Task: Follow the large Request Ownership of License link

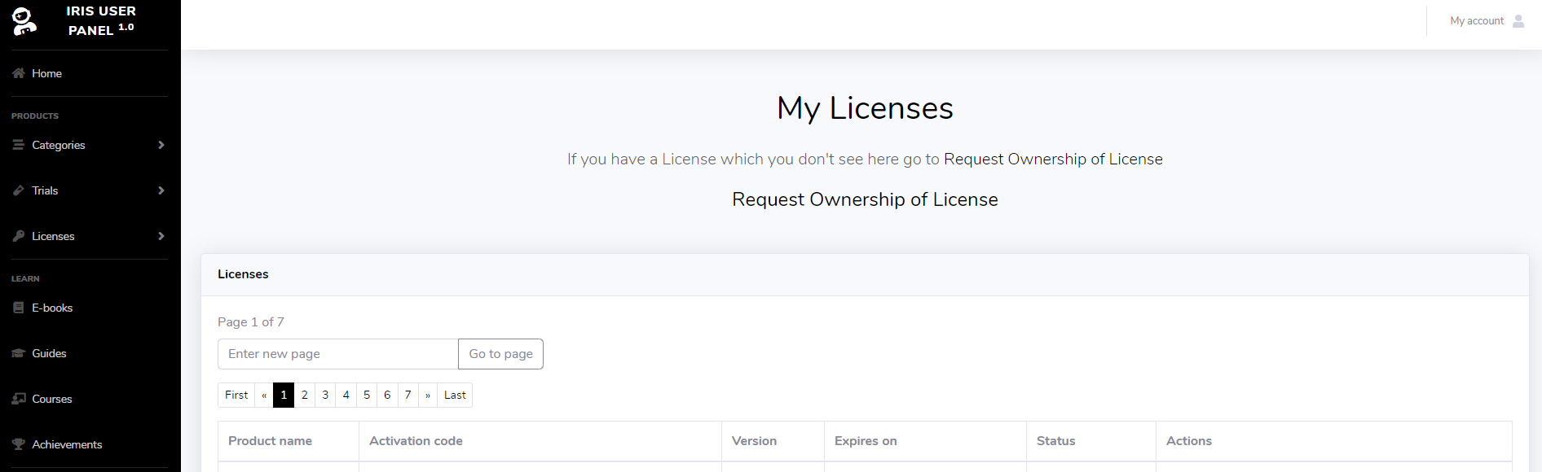Action: click(x=865, y=199)
